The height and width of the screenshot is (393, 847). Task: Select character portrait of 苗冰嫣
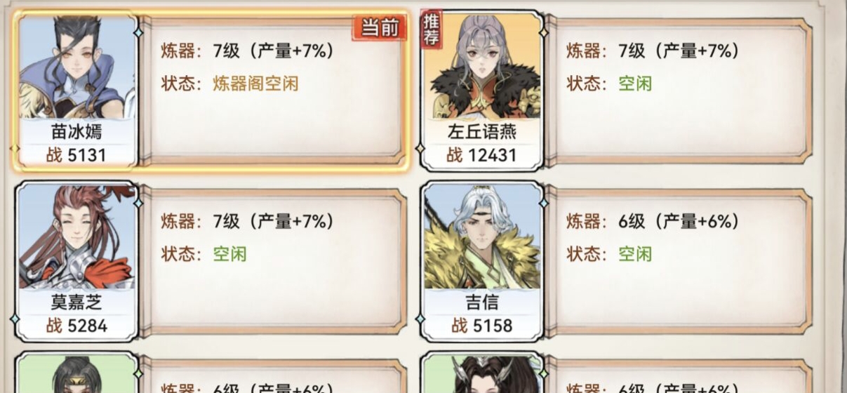pos(76,68)
